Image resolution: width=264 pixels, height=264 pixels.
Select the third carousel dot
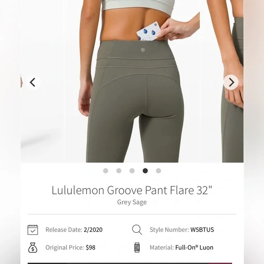tap(132, 171)
